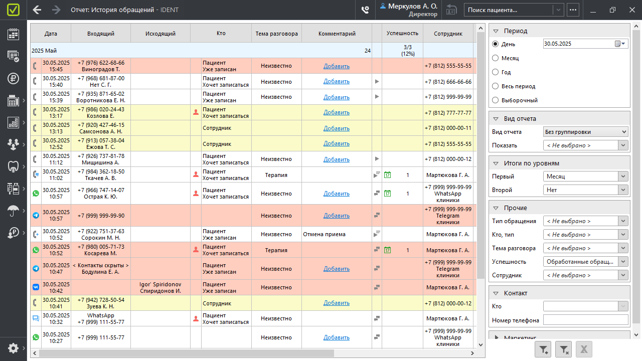Open the tooth treatment sidebar icon
Viewport: 642px width, 361px height.
(x=13, y=166)
